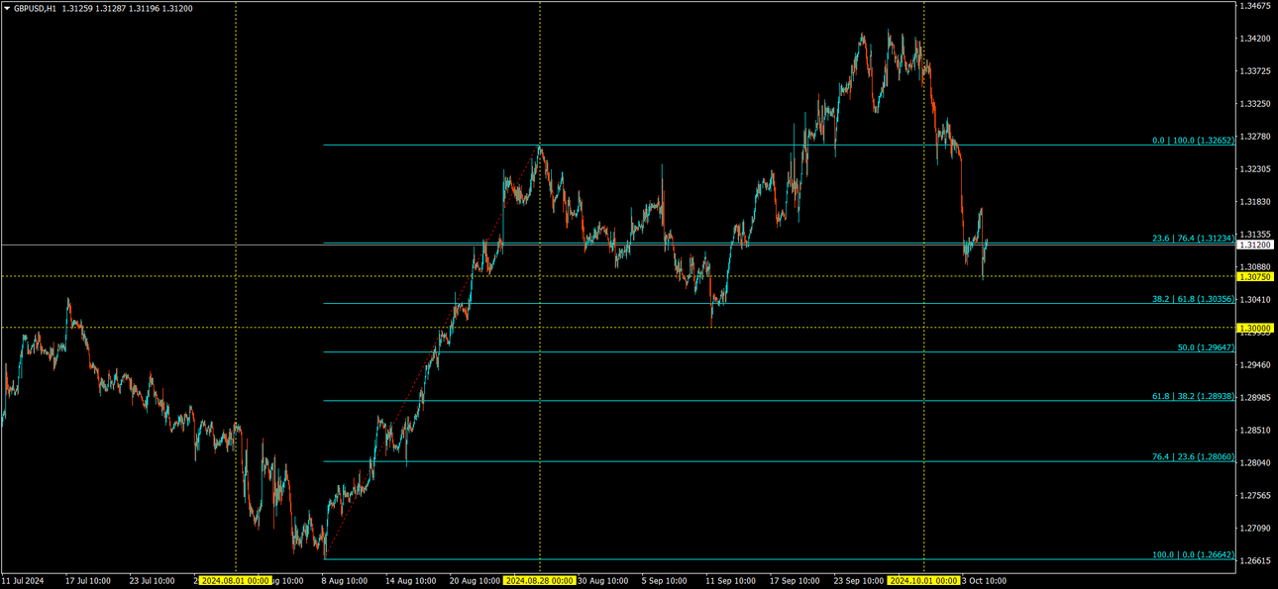Select the 23.6 | 76.4 (1.31234) Fibonacci label

tap(1193, 238)
